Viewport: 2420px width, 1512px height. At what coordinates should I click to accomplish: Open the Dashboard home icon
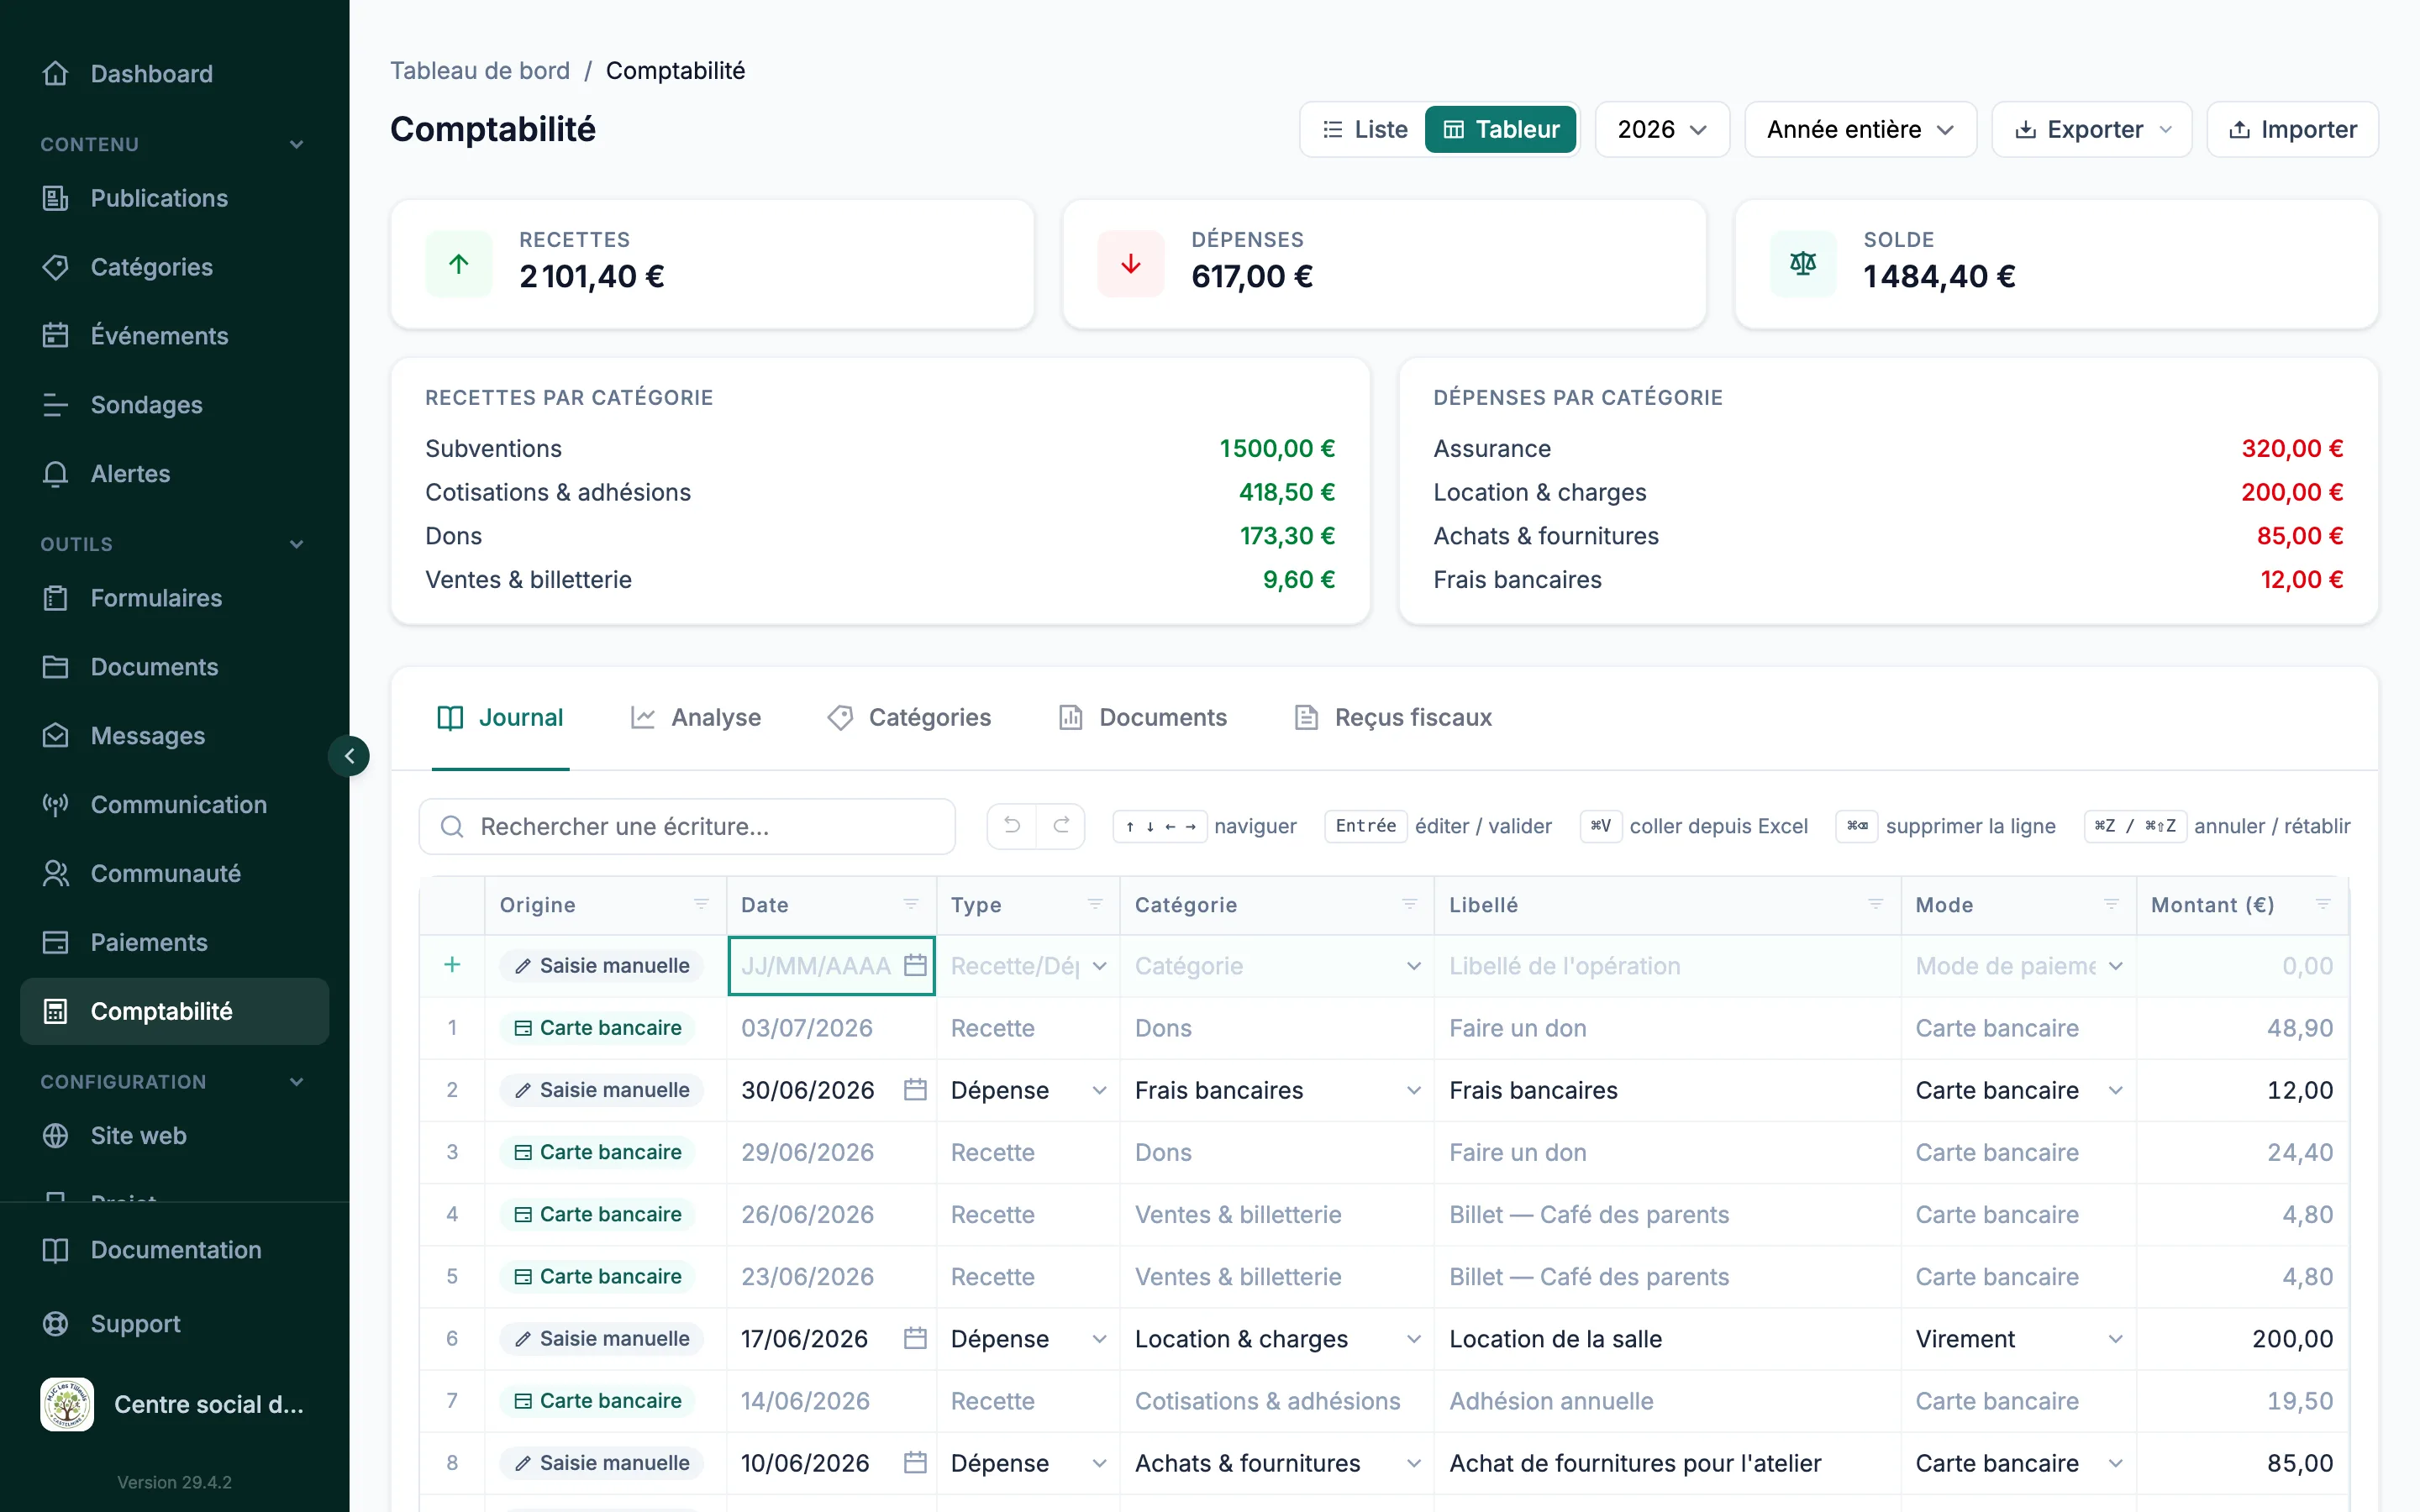pos(56,73)
